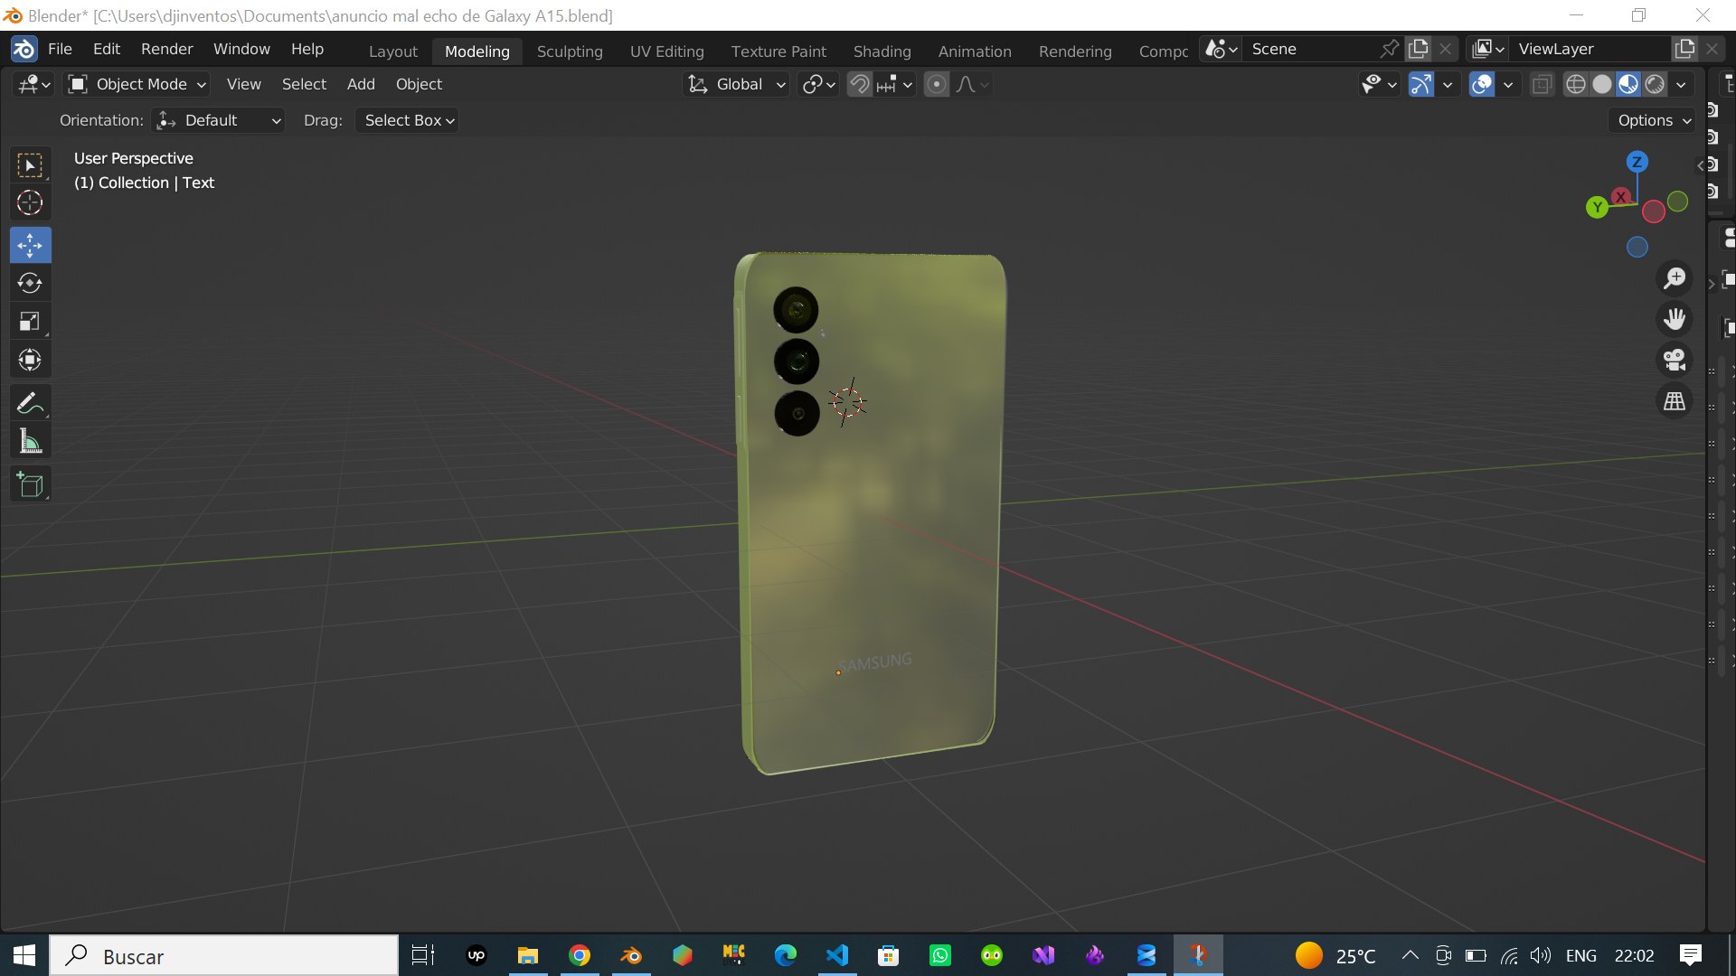Open the Default orientation dropdown
The height and width of the screenshot is (976, 1736).
coord(218,120)
